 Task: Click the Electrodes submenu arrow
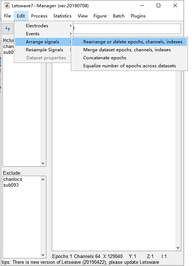coord(71,26)
